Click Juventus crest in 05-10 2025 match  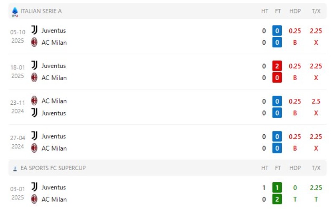point(34,30)
